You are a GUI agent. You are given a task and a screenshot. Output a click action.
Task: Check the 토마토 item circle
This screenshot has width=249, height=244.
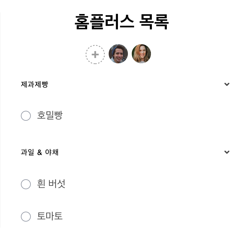tap(26, 217)
